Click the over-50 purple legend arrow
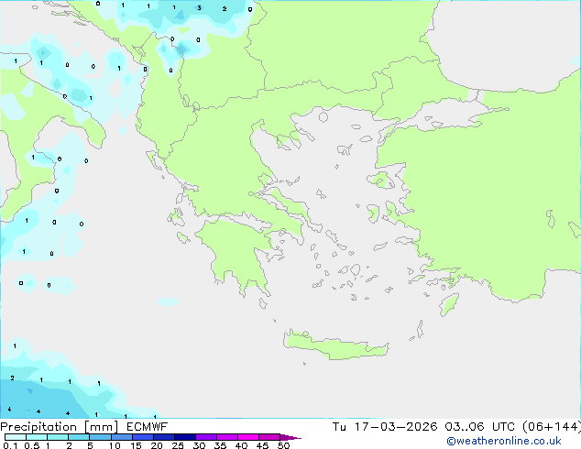The height and width of the screenshot is (449, 581). (290, 437)
